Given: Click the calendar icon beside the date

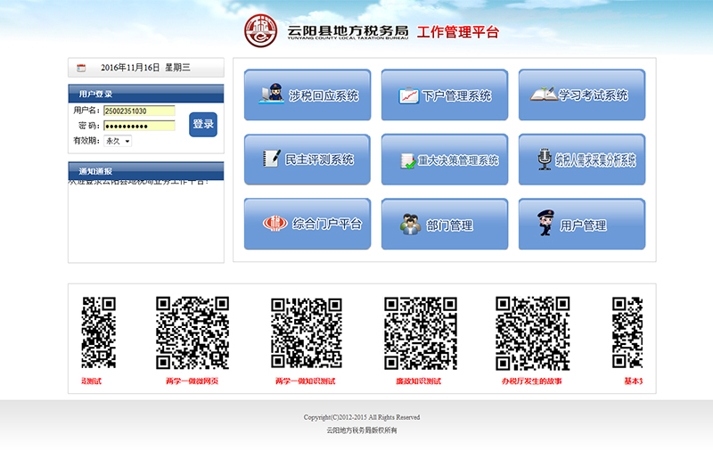Looking at the screenshot, I should click(81, 68).
